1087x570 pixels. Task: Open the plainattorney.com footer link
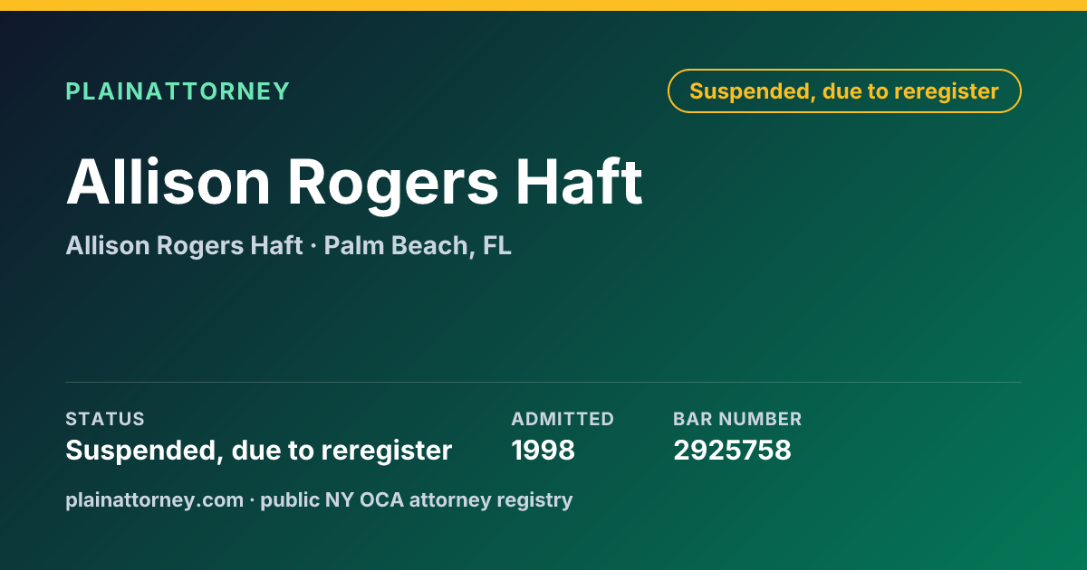pyautogui.click(x=155, y=499)
